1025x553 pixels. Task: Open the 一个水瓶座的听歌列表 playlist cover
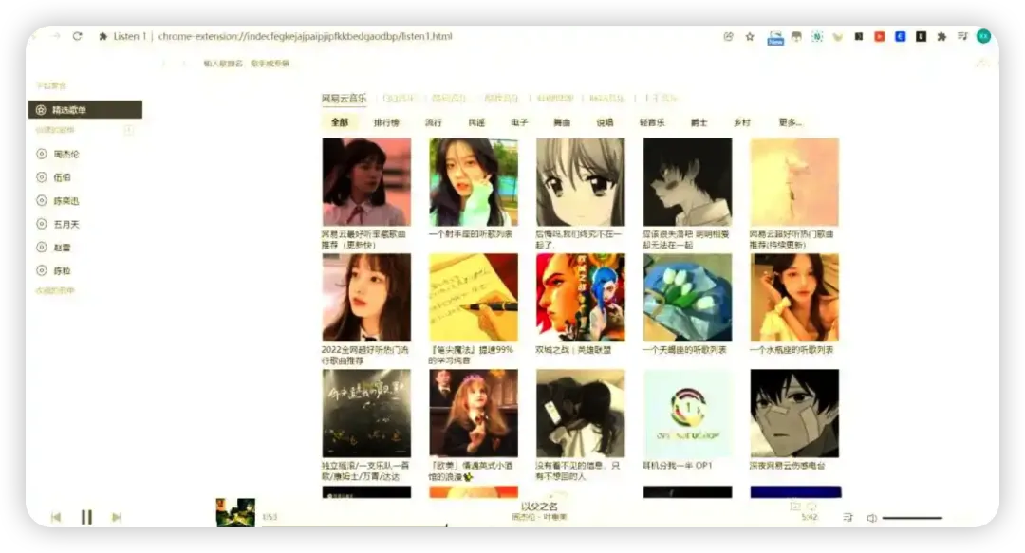[795, 298]
